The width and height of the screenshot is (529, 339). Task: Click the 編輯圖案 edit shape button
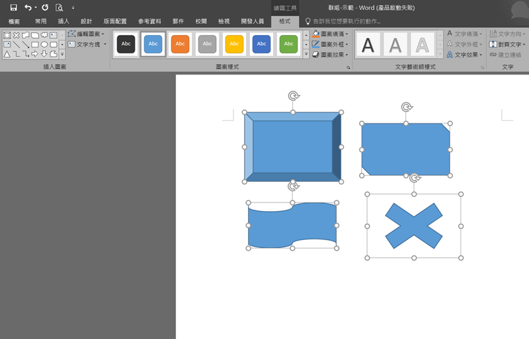click(86, 34)
